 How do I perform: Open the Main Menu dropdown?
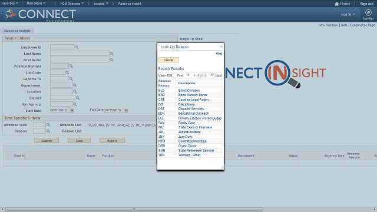[36, 4]
